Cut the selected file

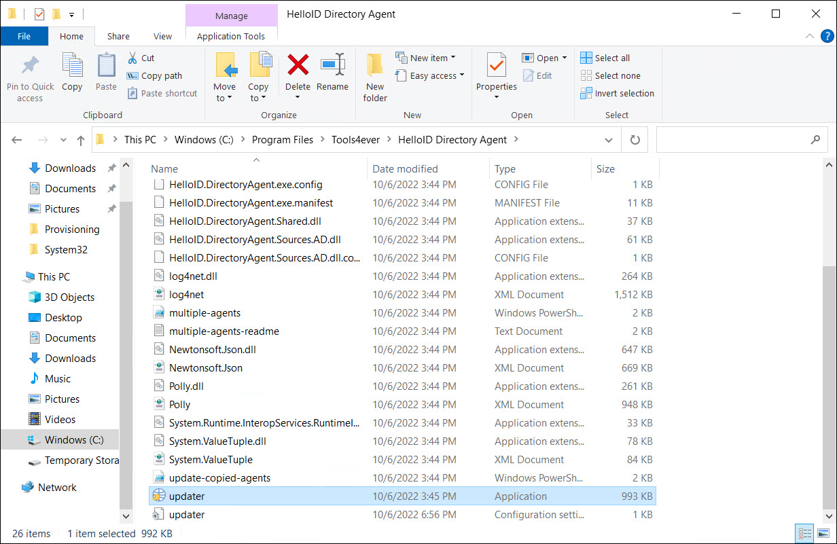tap(141, 58)
